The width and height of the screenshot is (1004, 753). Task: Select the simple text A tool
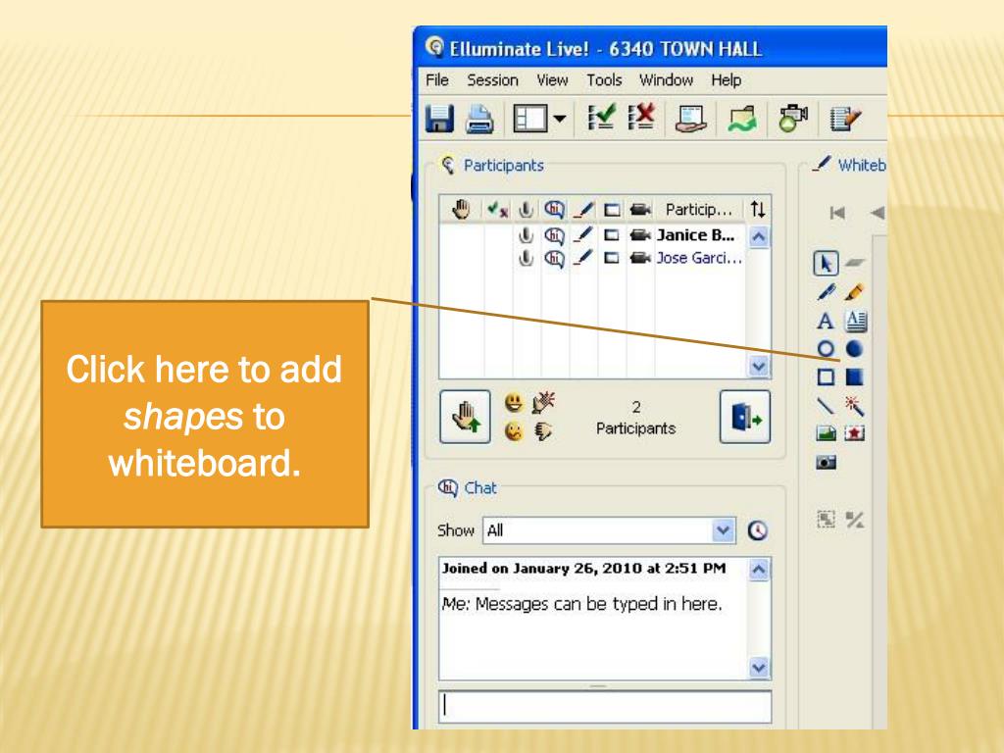click(x=826, y=321)
